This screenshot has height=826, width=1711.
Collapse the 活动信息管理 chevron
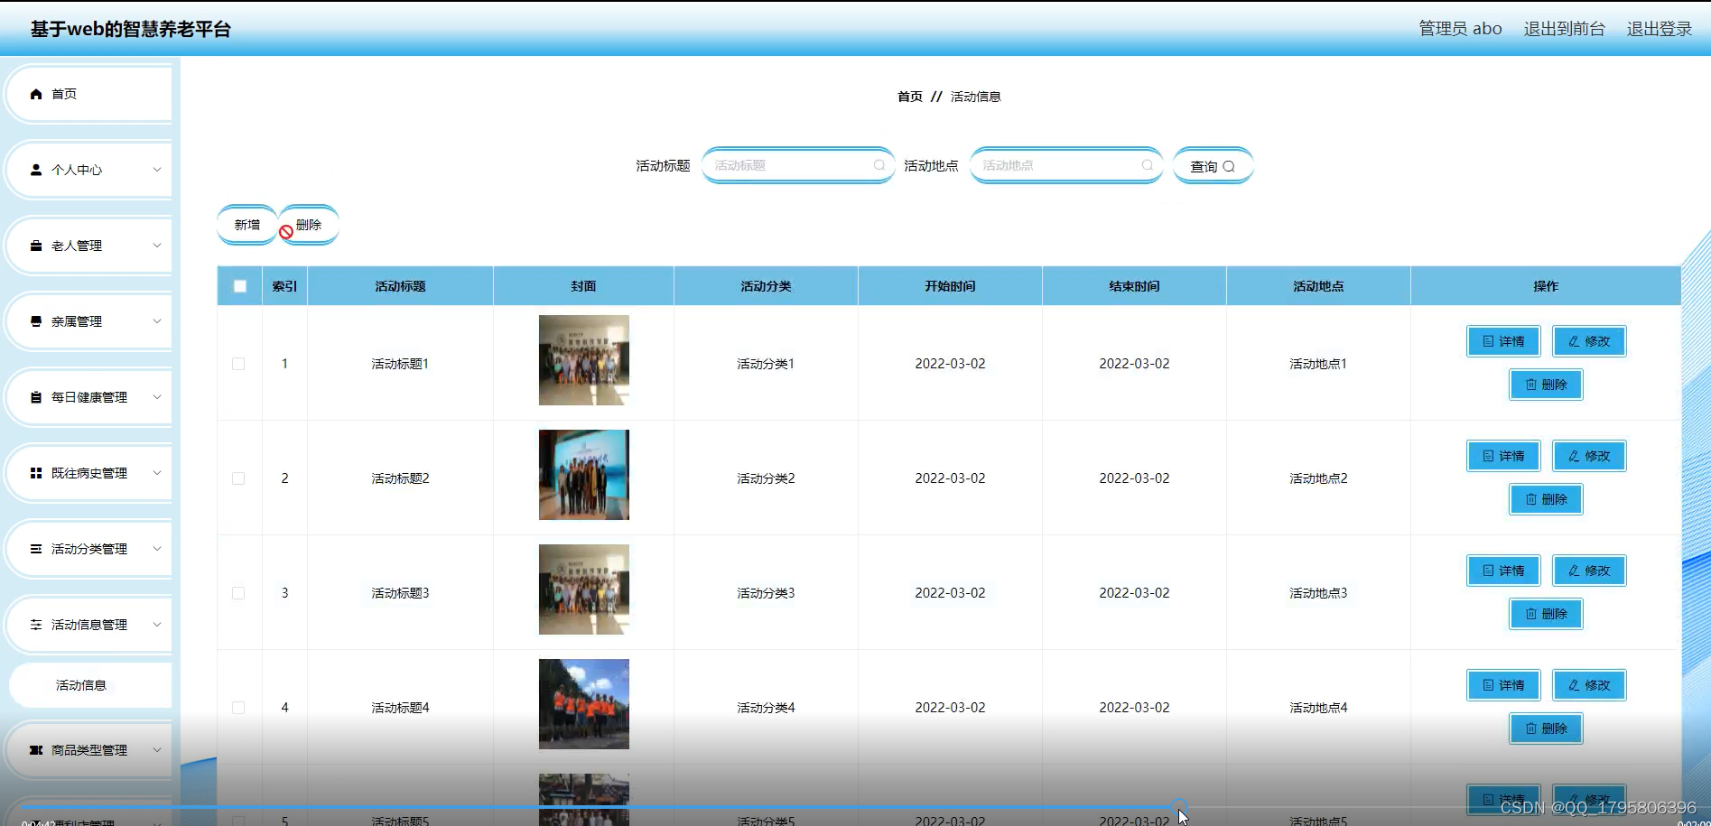(x=157, y=625)
